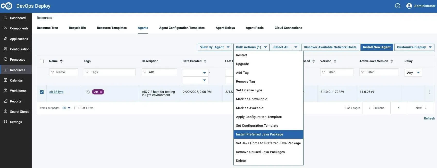Open the items per page 50 dropdown
Viewport: 437px width, 168px height.
pos(66,108)
